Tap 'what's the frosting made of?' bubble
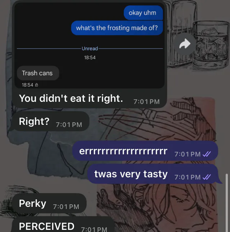 point(117,28)
